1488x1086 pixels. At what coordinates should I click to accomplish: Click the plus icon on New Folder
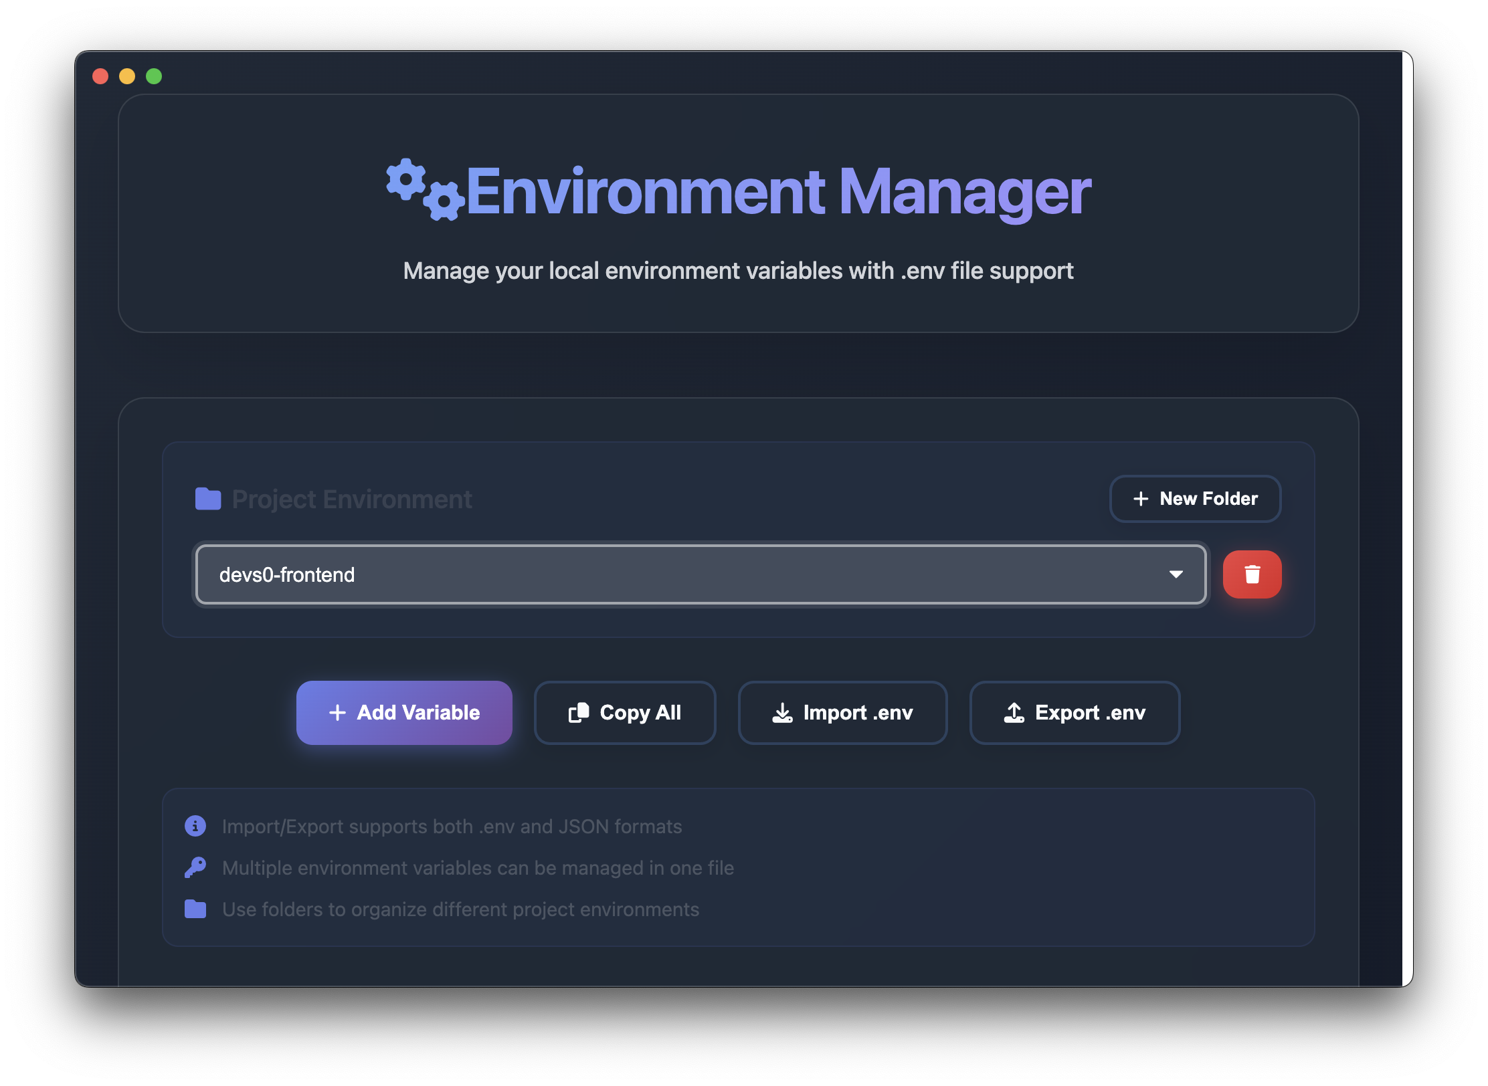[1141, 499]
